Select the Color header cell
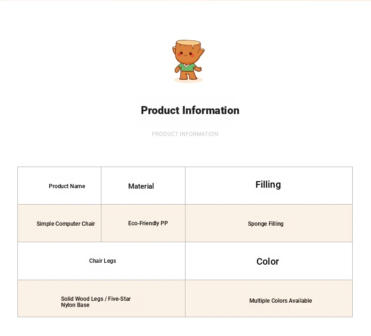Screen dimensions: 371x336 pyautogui.click(x=269, y=261)
